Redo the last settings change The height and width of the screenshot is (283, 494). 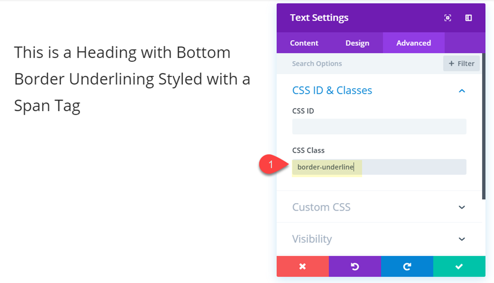click(407, 267)
